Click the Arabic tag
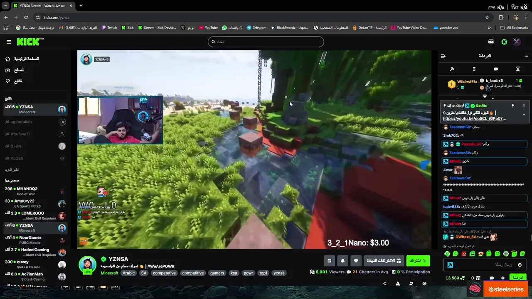This screenshot has height=299, width=532. coord(128,273)
